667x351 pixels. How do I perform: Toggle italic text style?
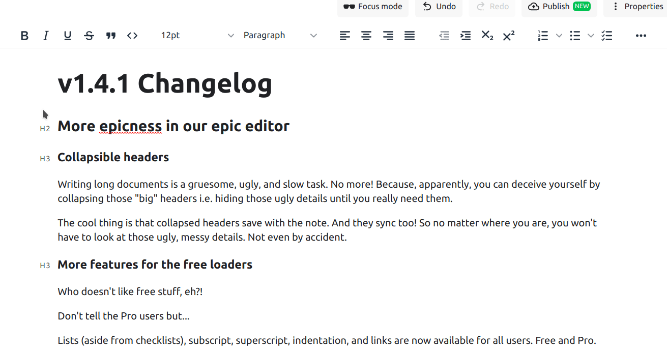click(x=46, y=36)
